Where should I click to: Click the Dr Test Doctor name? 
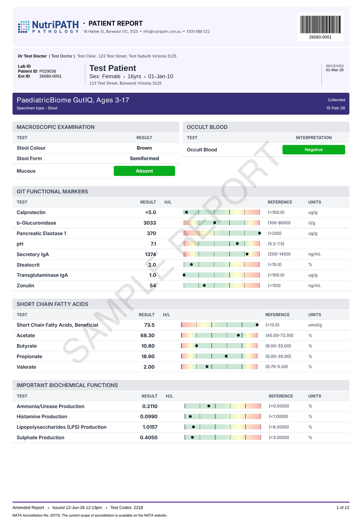pos(32,56)
